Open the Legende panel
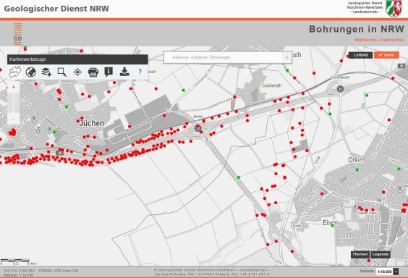This screenshot has width=408, height=278. coord(381,254)
